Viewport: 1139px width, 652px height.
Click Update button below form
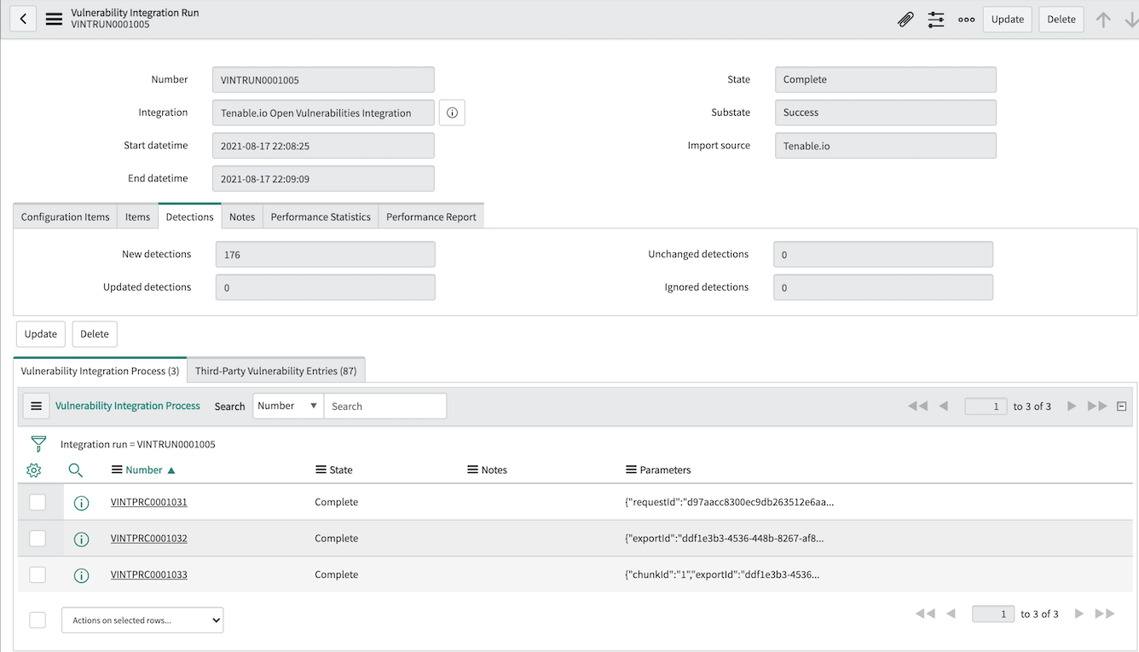click(40, 334)
